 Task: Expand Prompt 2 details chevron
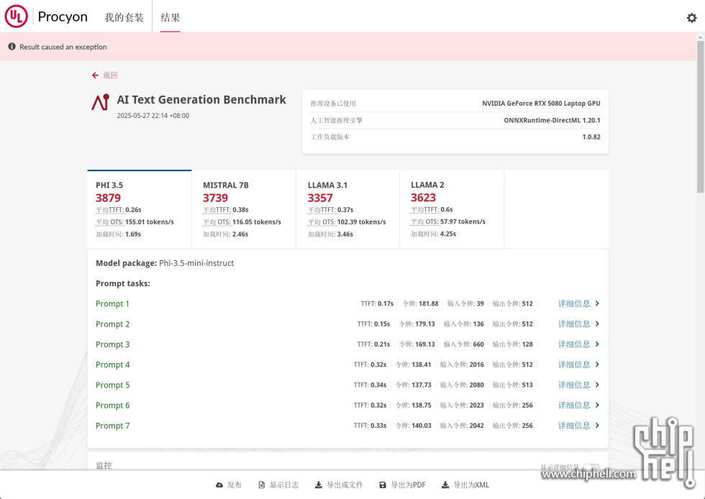tap(597, 324)
